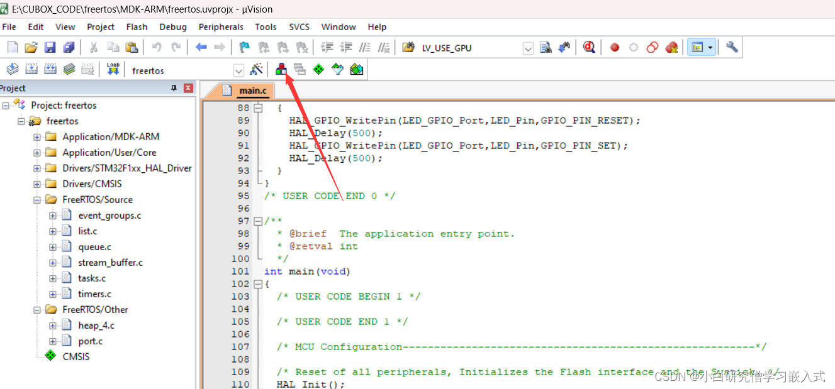Expand the Application/User/Core folder
Screen dimensions: 835x389
point(37,153)
